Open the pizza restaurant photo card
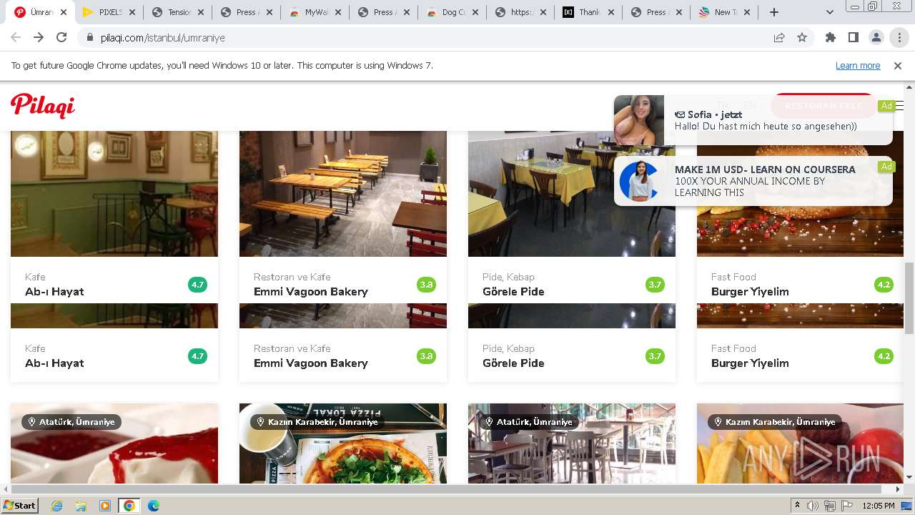Screen dimensions: 915x515 point(343,443)
